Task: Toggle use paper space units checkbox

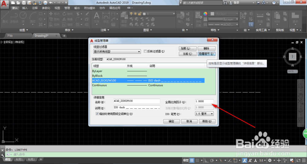Action: (x=97, y=114)
